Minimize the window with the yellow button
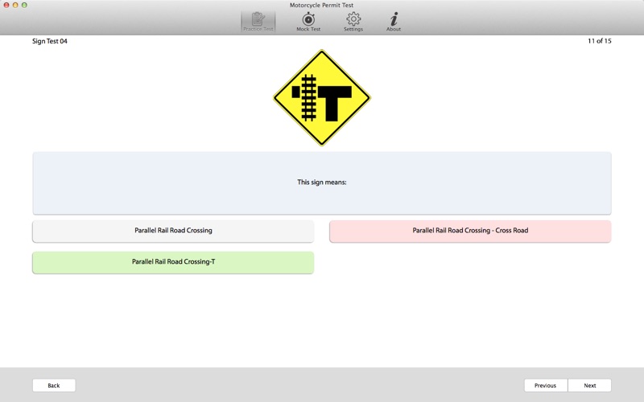 tap(15, 5)
